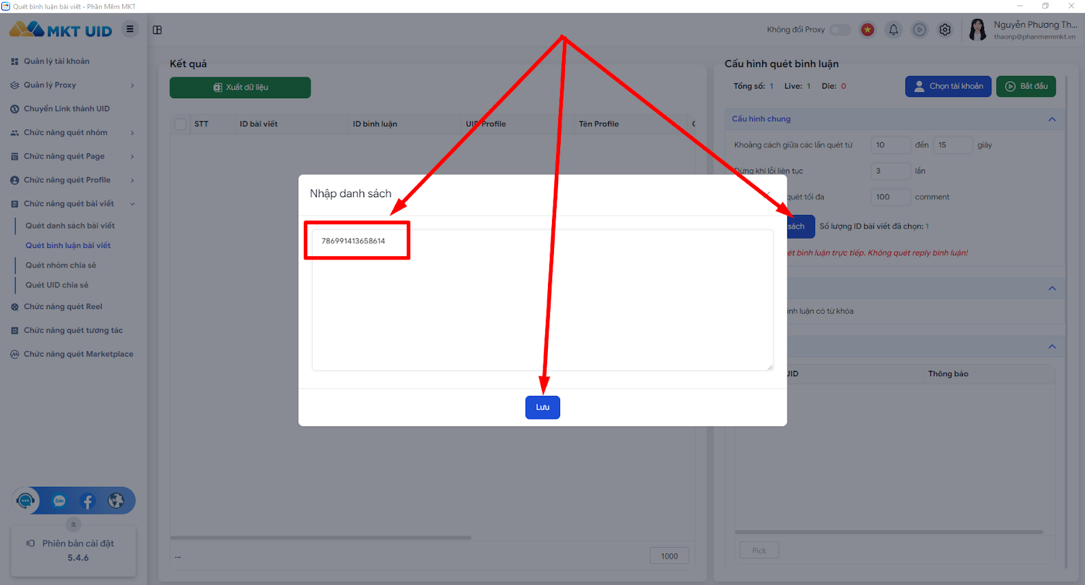
Task: Toggle the sidebar layout panel icon
Action: 157,30
